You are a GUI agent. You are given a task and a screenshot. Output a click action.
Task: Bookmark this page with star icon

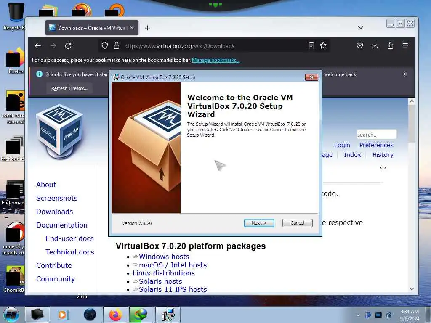tap(323, 45)
